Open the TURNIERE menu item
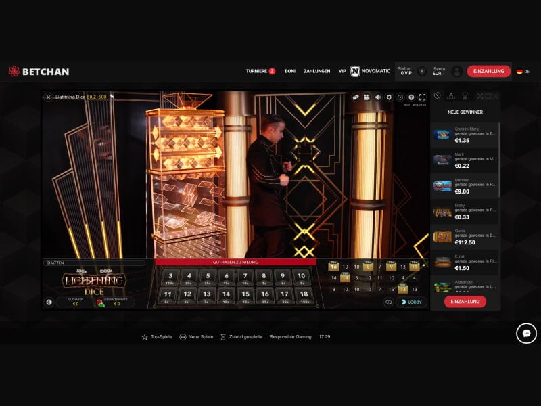The image size is (541, 406). 257,70
